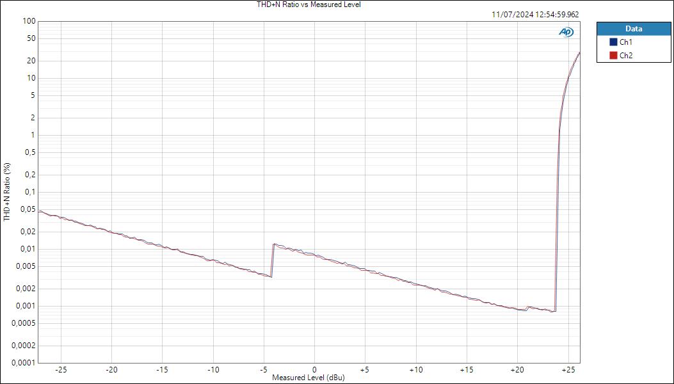The image size is (674, 384).
Task: Select the Data legend header bar
Action: coord(633,28)
